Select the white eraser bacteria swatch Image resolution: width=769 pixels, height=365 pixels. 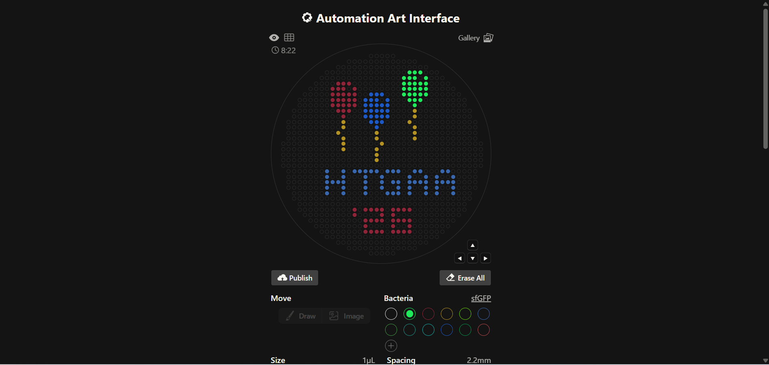391,314
